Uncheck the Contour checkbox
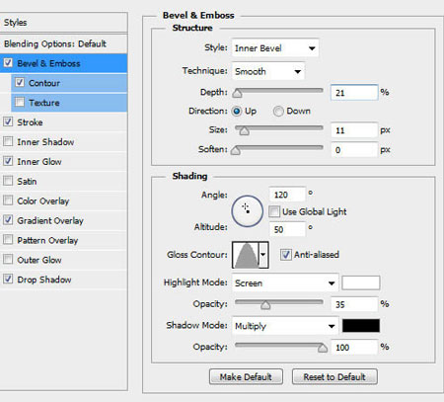Viewport: 444px width, 402px height. 20,82
